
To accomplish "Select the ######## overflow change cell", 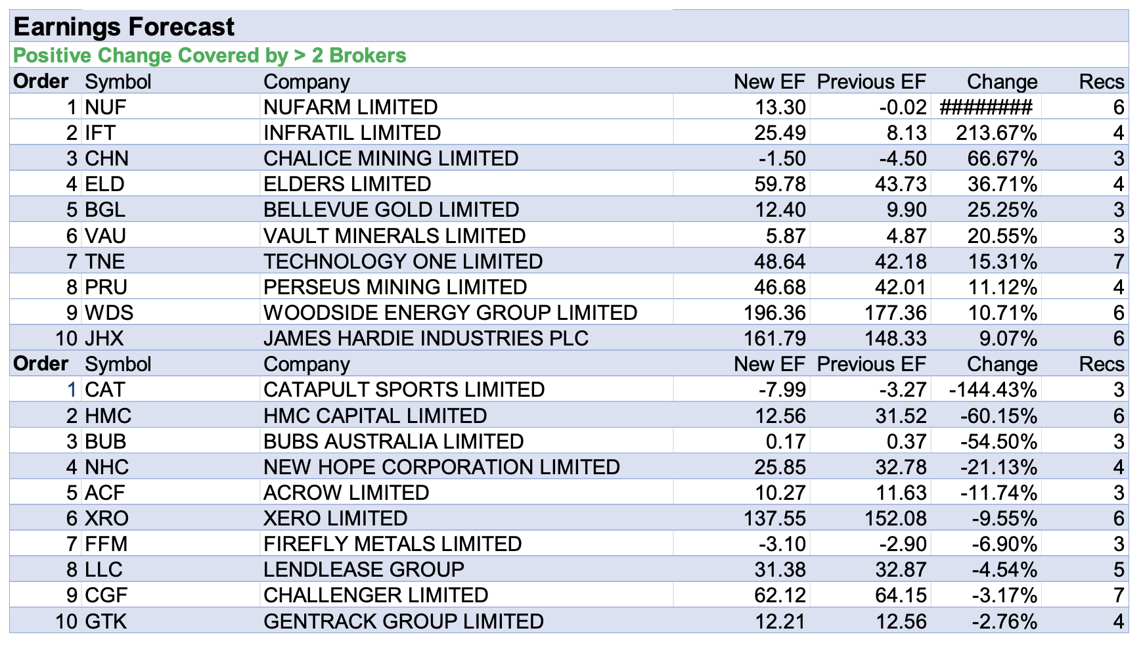I will (986, 107).
